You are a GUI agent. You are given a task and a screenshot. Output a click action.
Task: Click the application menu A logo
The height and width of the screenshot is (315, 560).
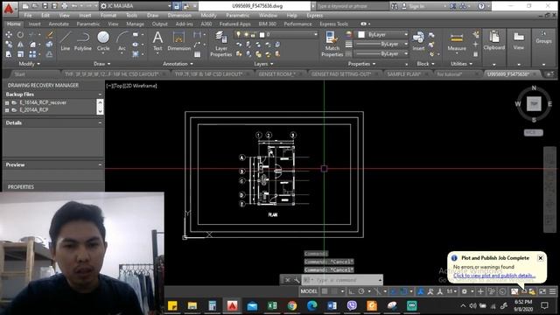9,8
